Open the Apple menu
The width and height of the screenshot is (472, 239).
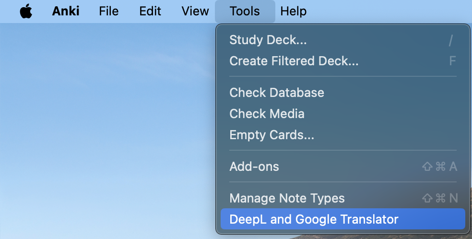coord(25,12)
